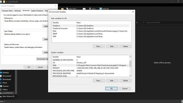Select OneDriveConsumer user variable row
This screenshot has height=103, width=183.
click(91, 28)
